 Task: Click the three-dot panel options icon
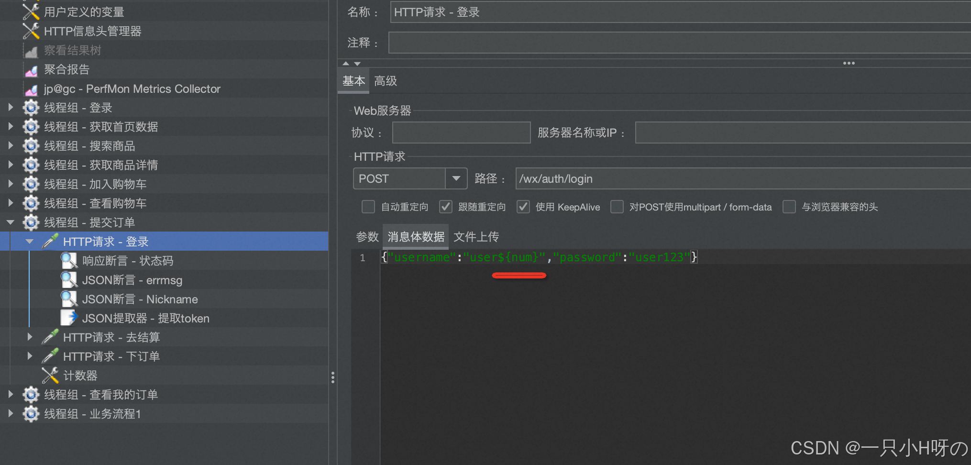pyautogui.click(x=849, y=63)
